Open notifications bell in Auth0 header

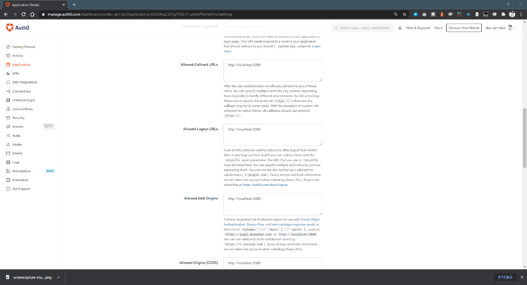point(400,28)
